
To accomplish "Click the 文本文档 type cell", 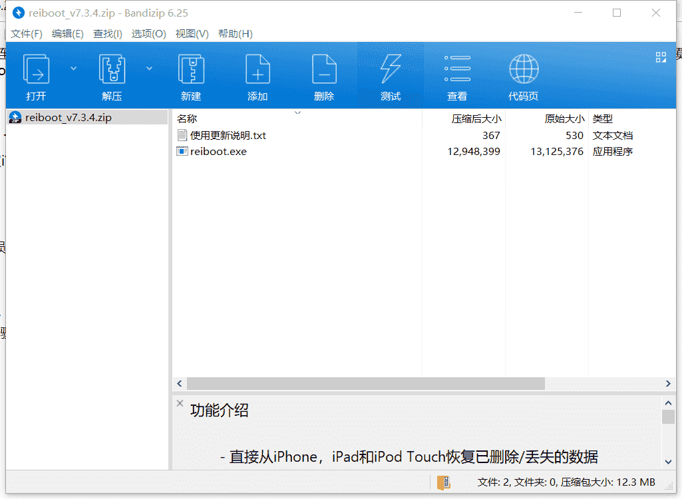I will [612, 135].
